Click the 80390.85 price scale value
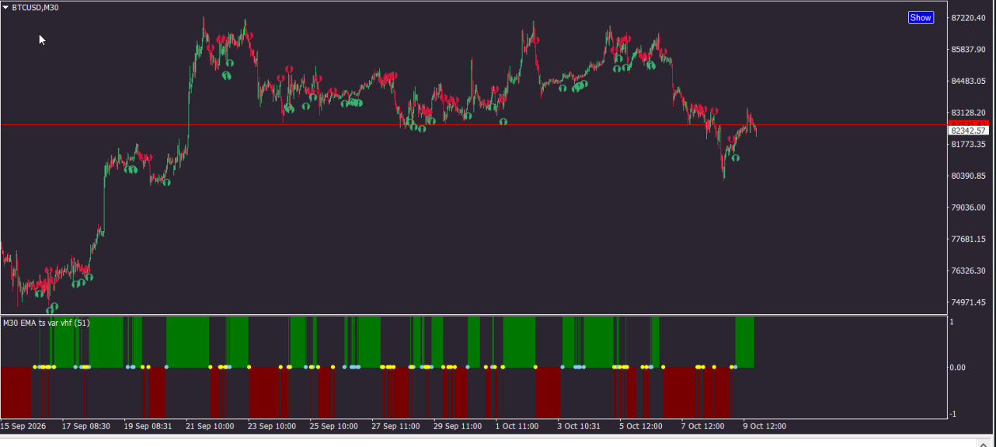The height and width of the screenshot is (447, 996). pyautogui.click(x=969, y=176)
